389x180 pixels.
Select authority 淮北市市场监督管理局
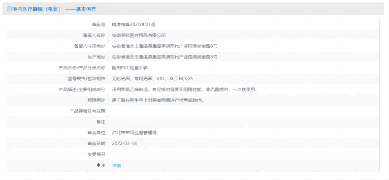tap(134, 133)
